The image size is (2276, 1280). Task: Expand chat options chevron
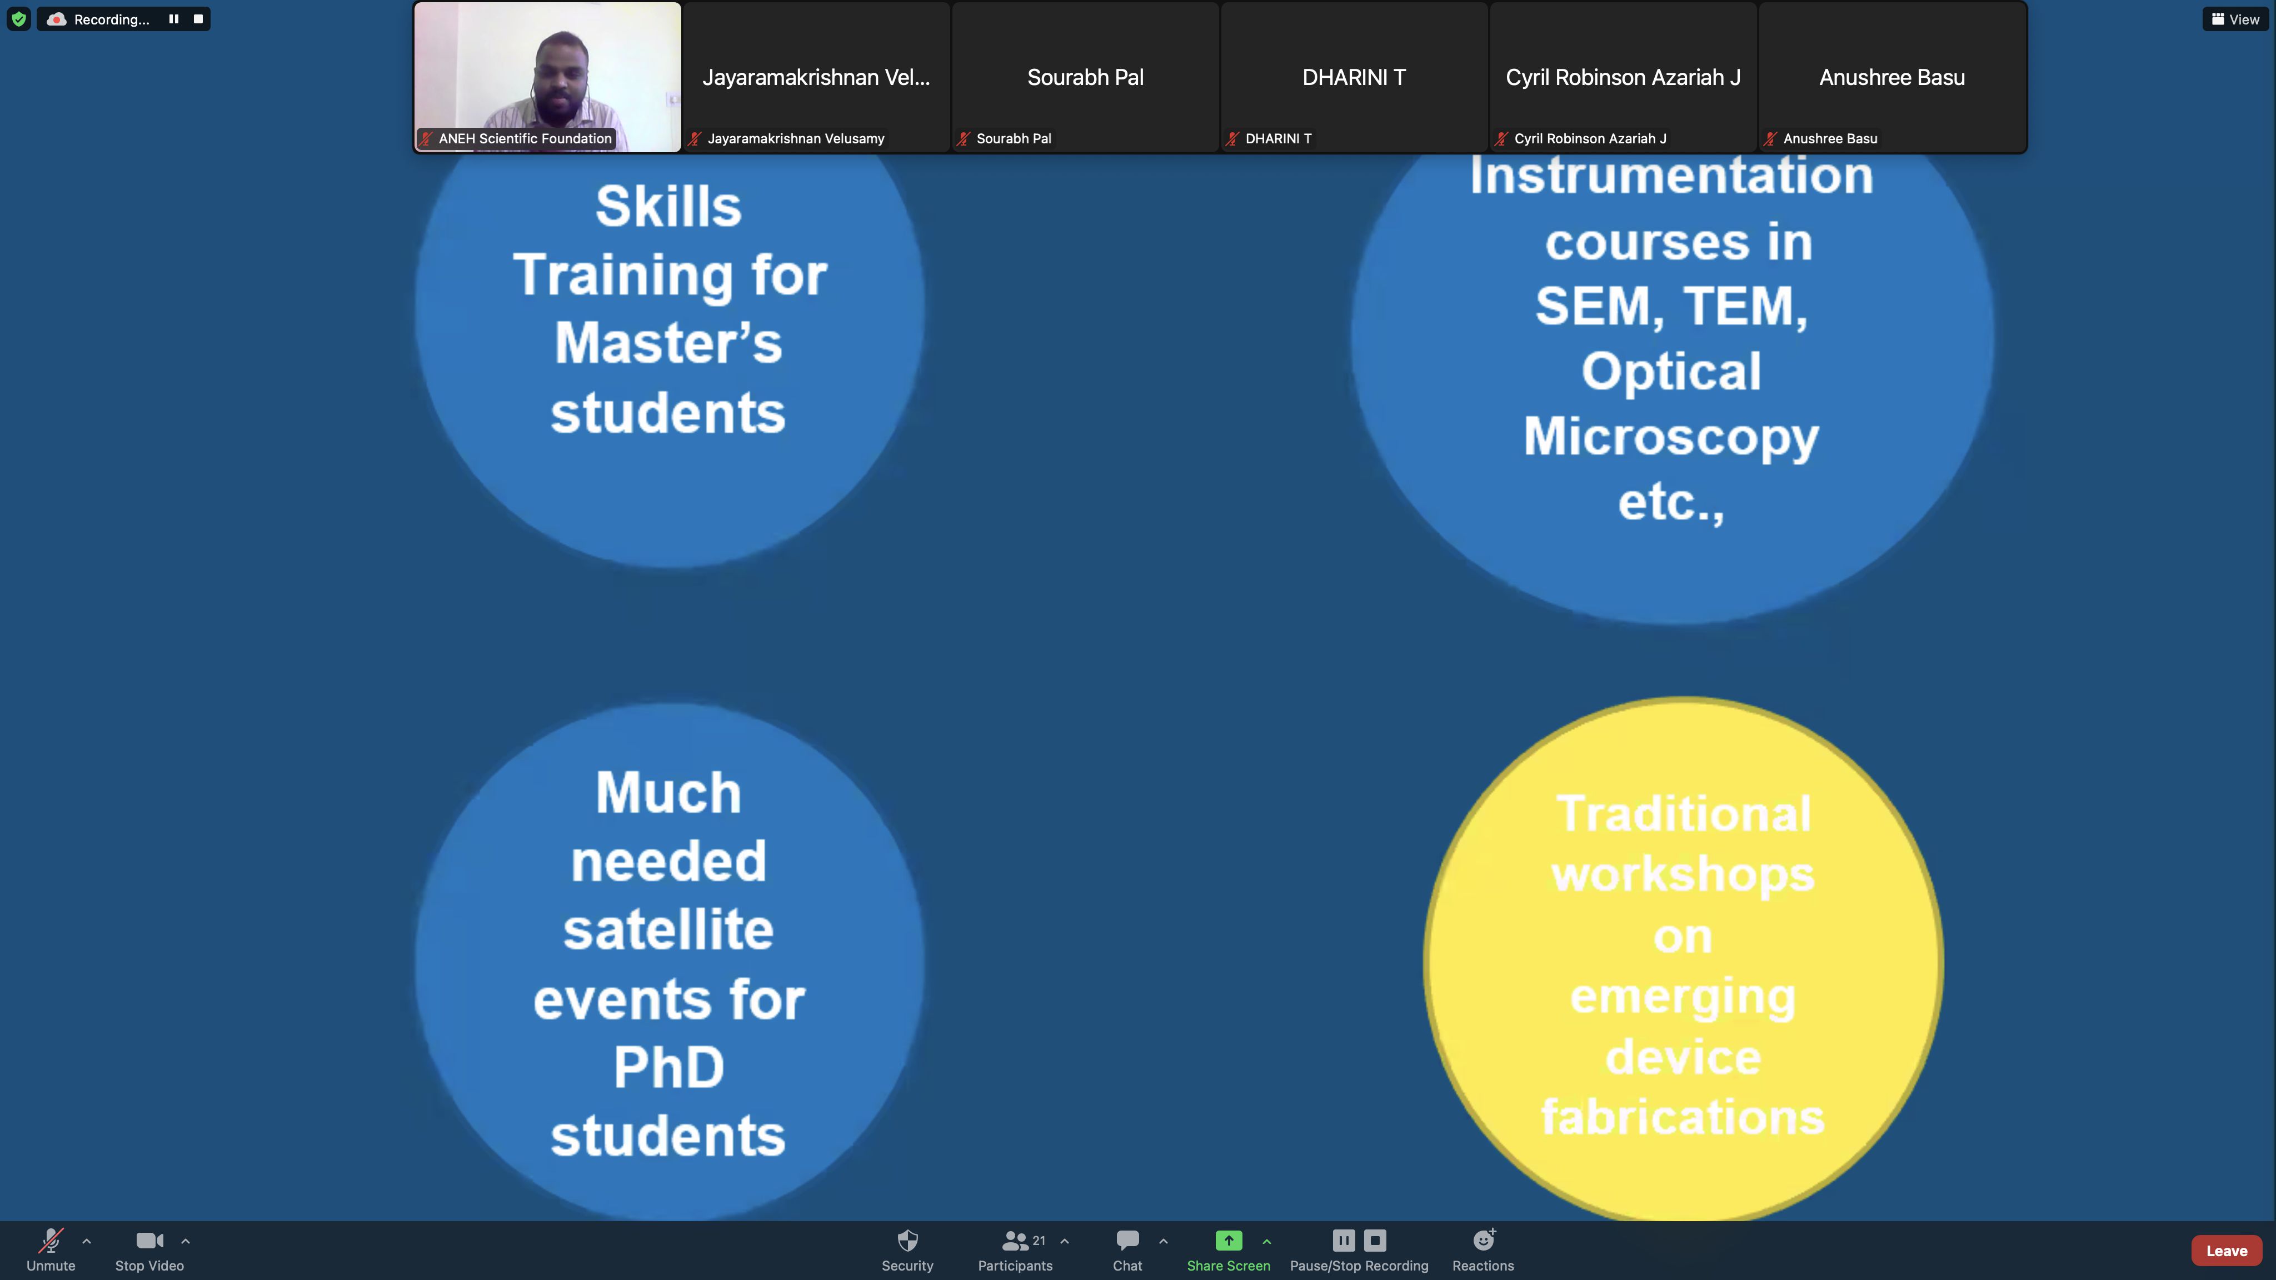1164,1241
